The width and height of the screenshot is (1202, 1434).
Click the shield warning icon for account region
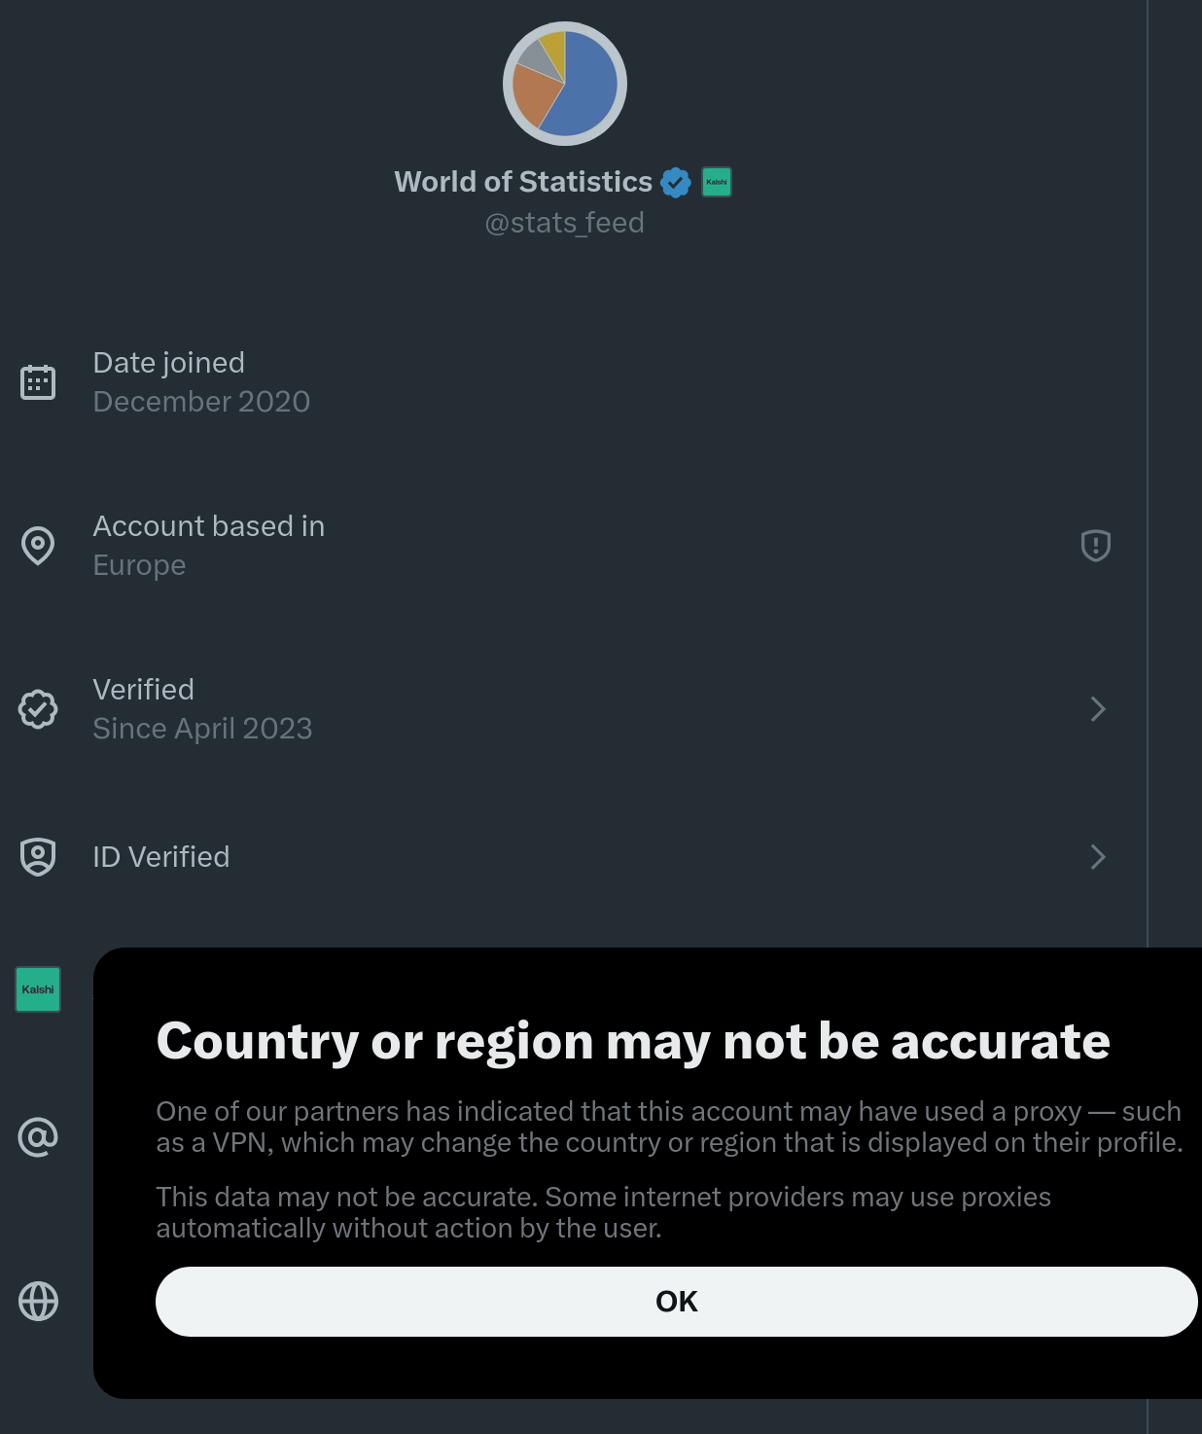(x=1096, y=546)
